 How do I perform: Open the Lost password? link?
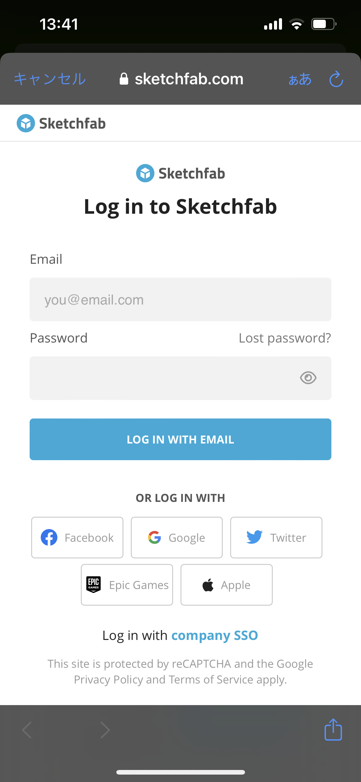[285, 338]
